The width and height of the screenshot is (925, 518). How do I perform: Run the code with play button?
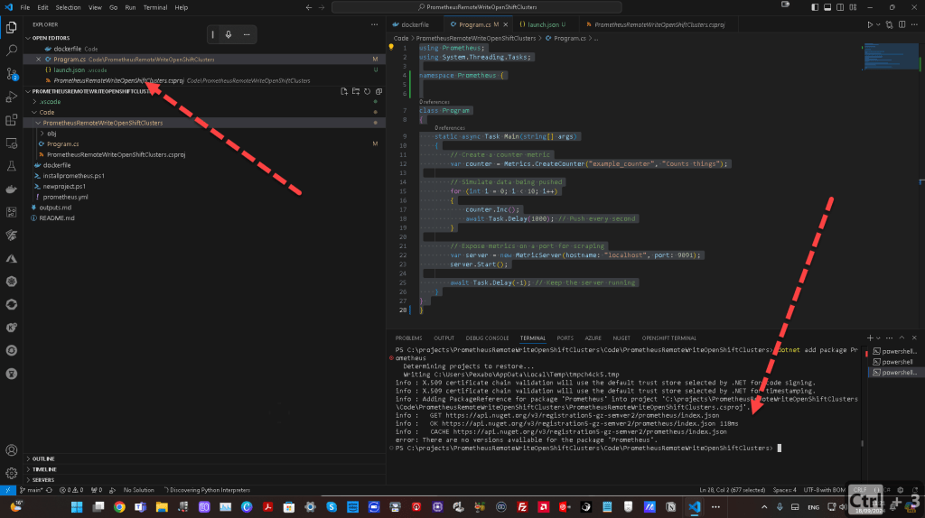870,24
